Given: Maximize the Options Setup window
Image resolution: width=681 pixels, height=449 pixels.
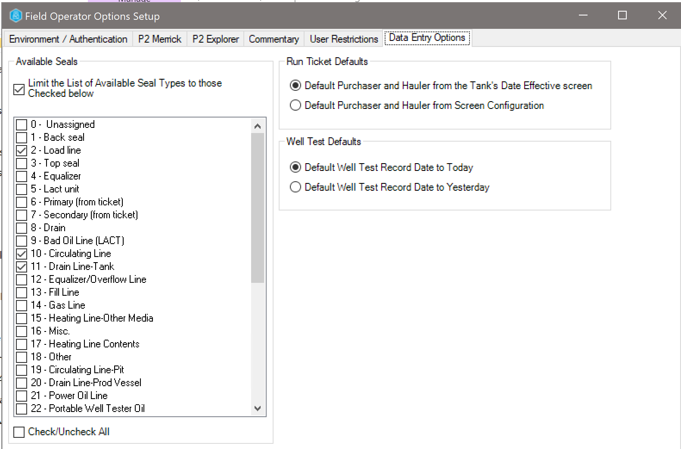Looking at the screenshot, I should coord(622,15).
